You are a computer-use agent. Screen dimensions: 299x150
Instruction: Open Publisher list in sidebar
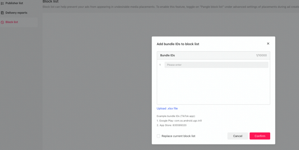coord(14,3)
